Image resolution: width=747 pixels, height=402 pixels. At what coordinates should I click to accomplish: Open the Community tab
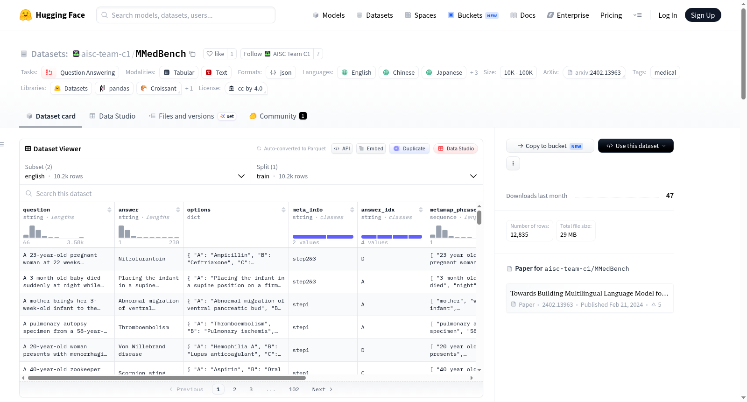278,116
